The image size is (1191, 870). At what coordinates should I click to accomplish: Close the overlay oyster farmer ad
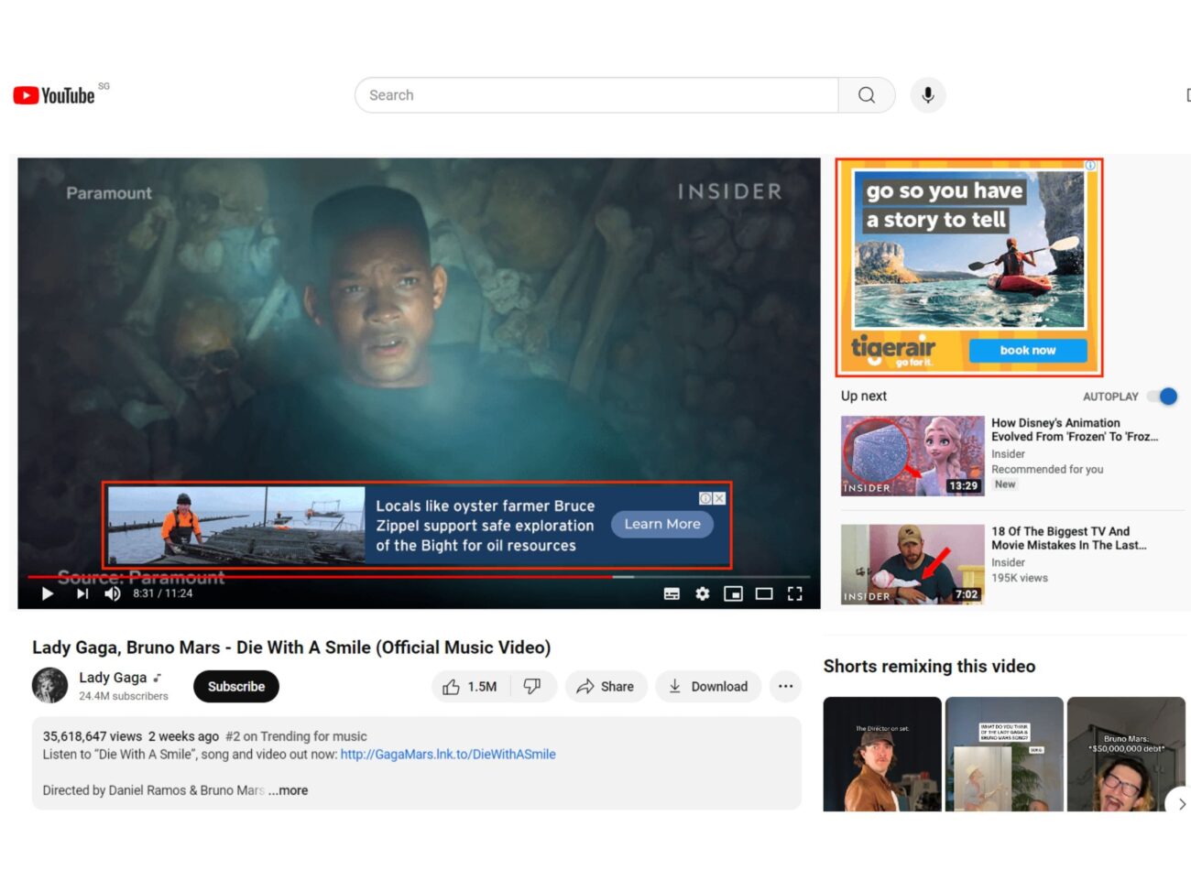point(719,498)
